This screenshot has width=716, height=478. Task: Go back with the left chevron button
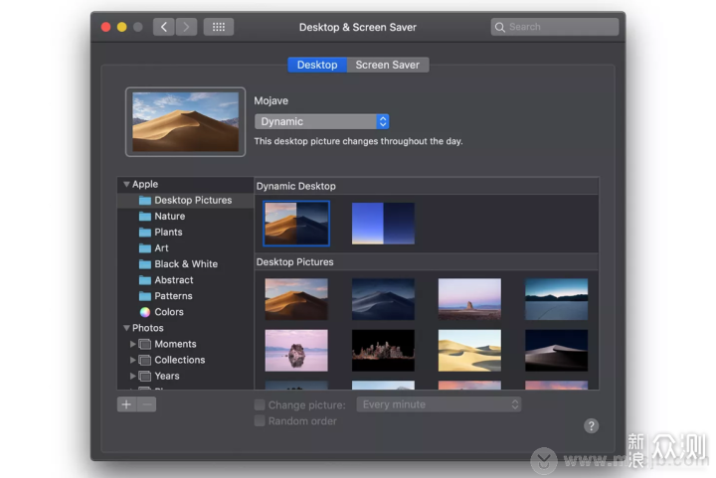coord(163,27)
